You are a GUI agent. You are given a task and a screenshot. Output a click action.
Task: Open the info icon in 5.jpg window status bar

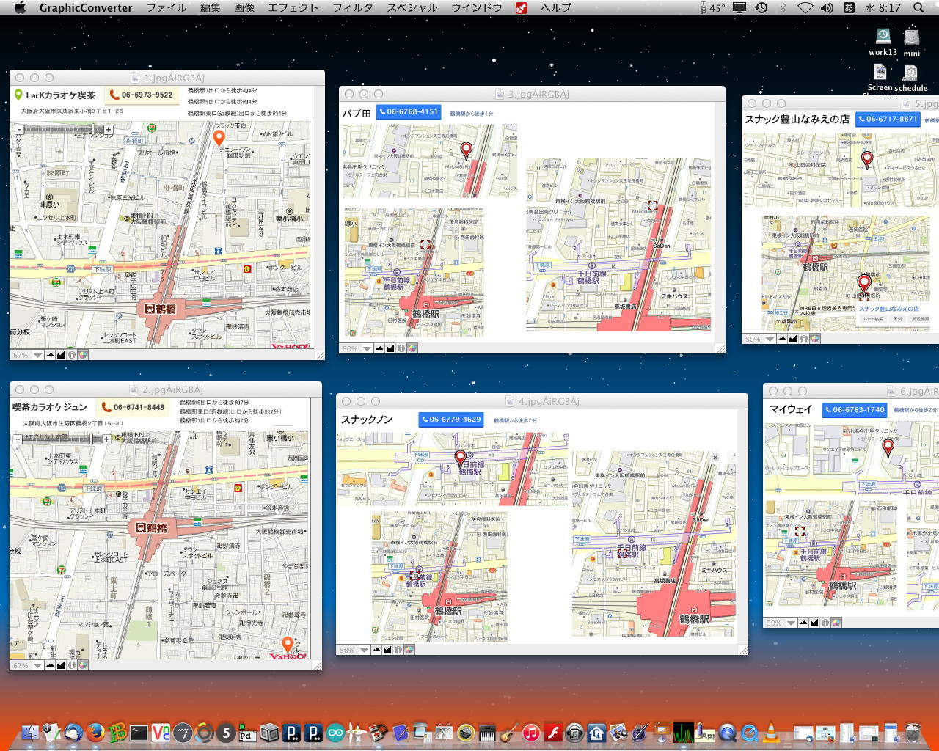click(804, 339)
